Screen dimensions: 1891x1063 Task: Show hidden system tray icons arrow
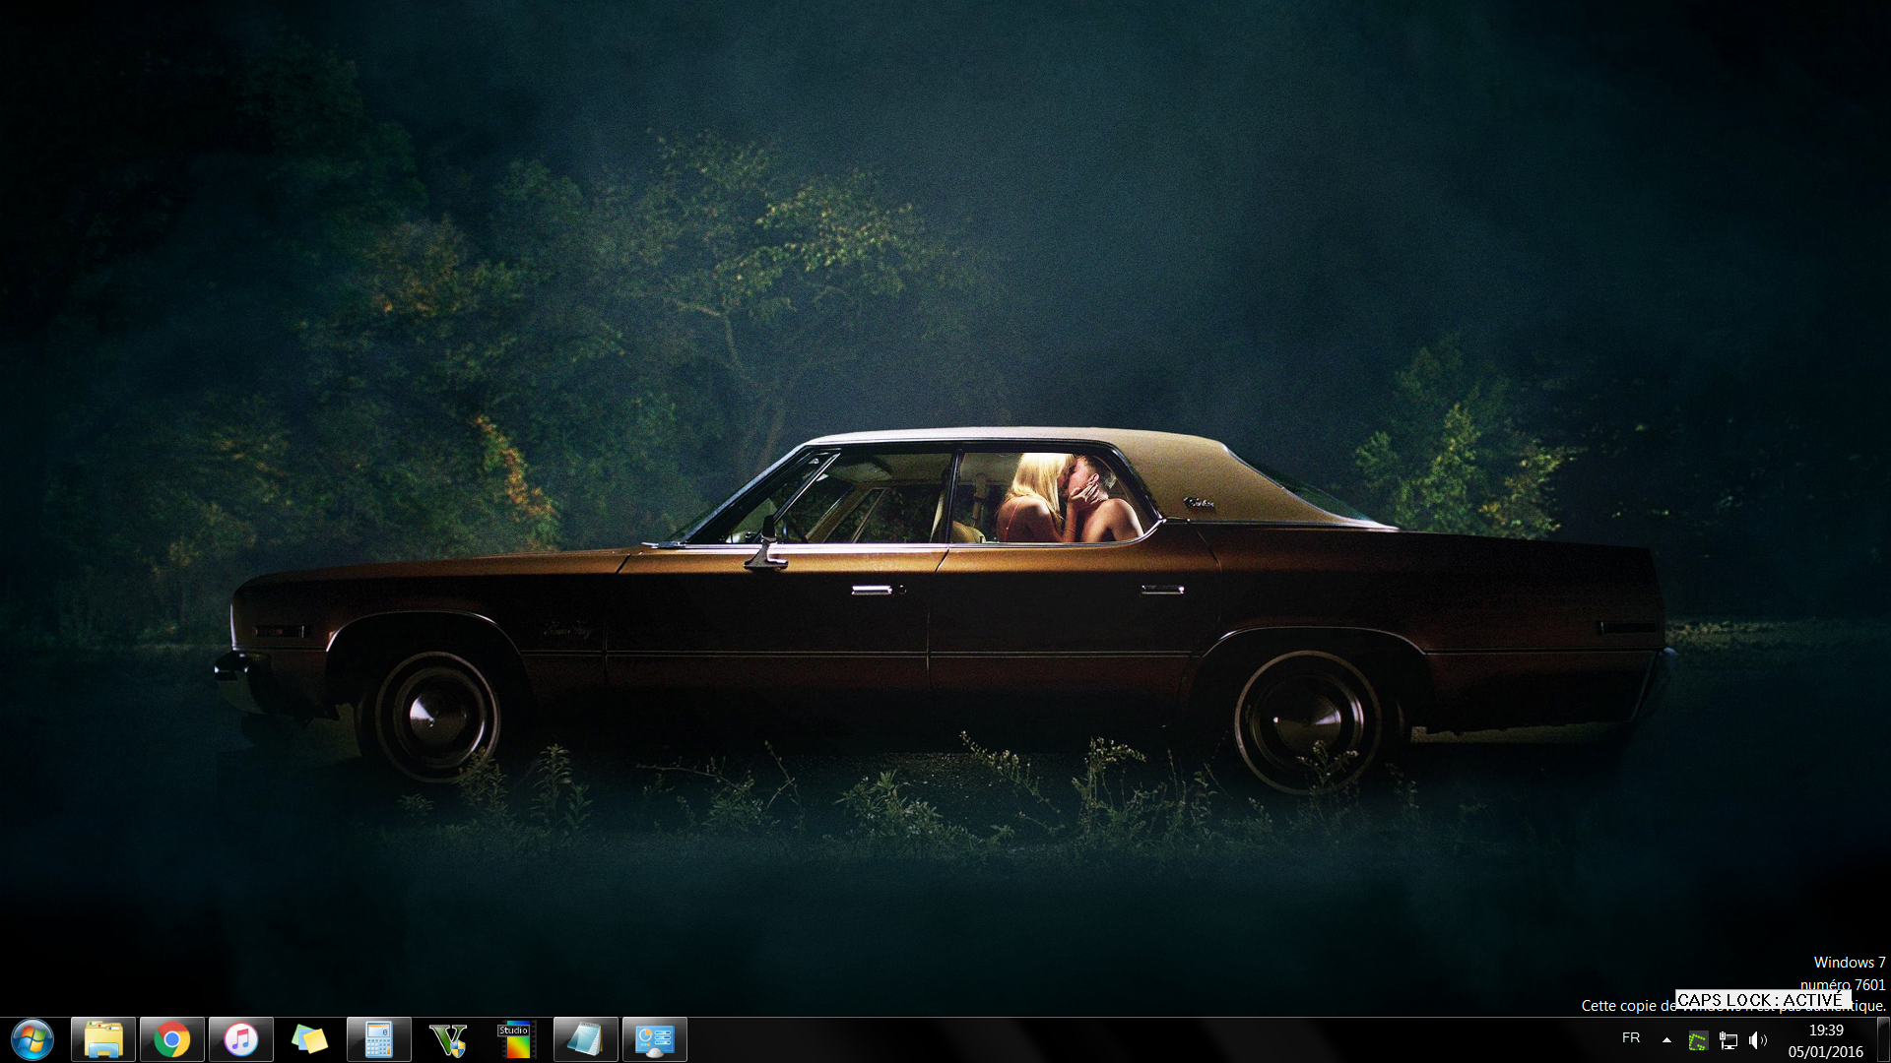pyautogui.click(x=1666, y=1039)
